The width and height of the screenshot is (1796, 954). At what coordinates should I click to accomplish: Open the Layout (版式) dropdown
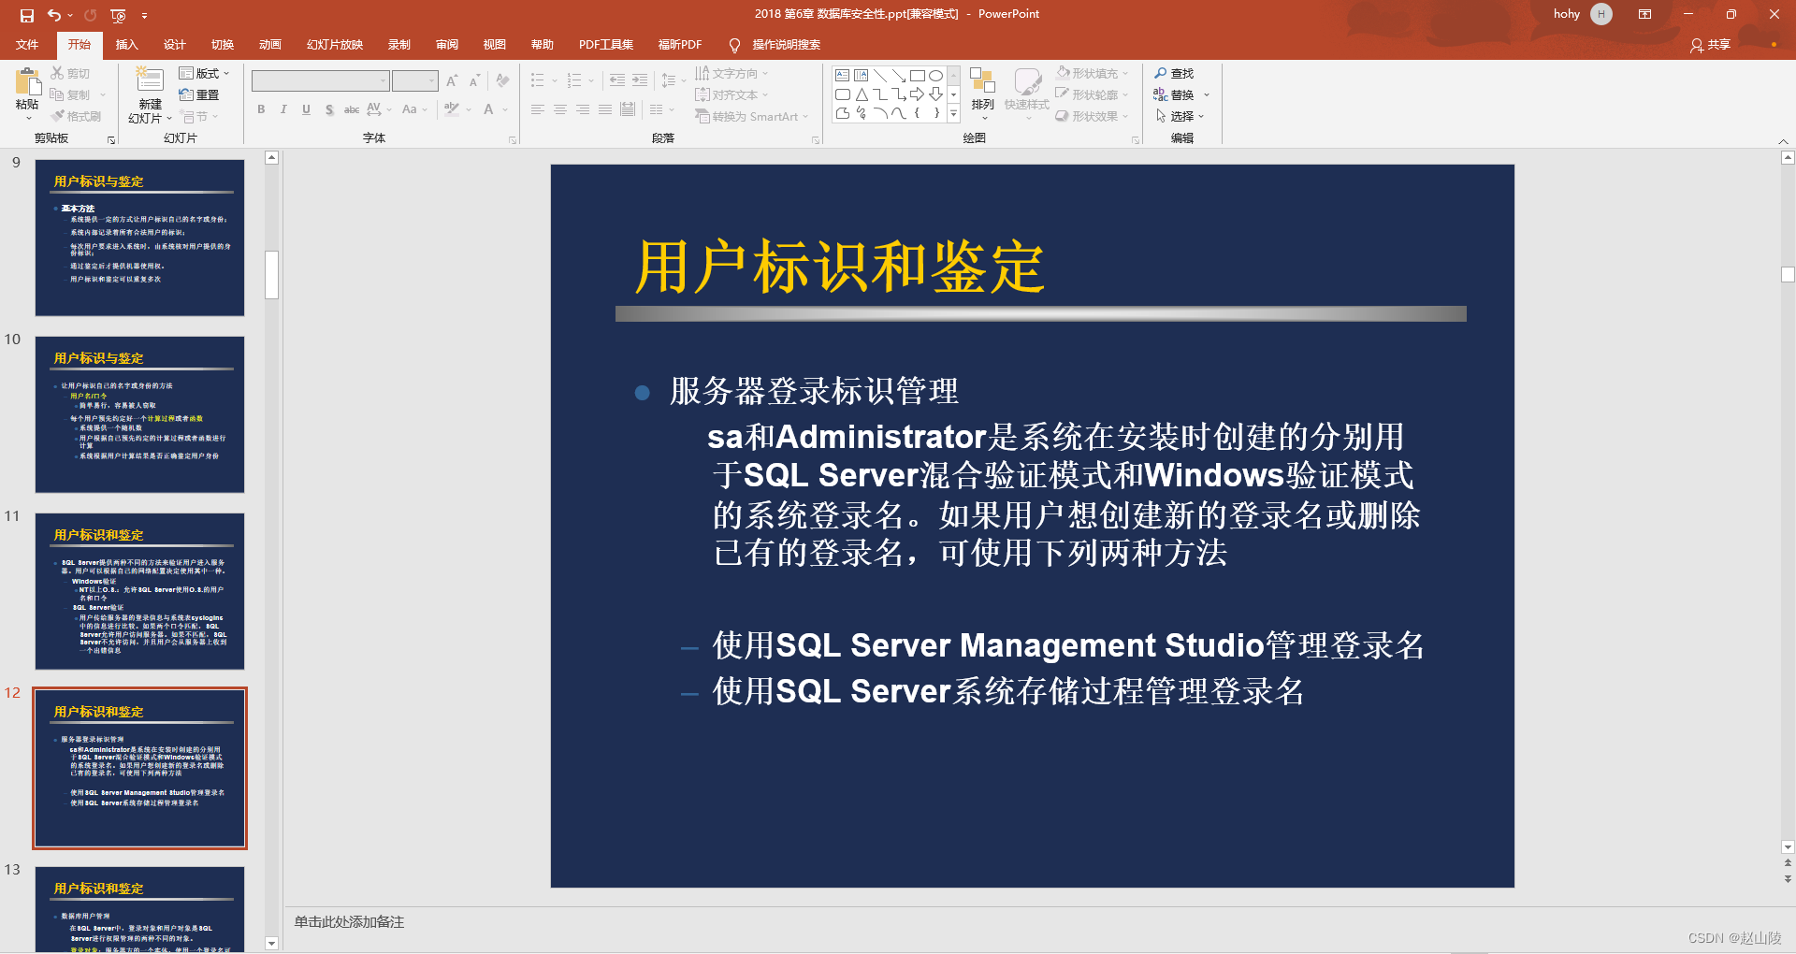coord(204,73)
